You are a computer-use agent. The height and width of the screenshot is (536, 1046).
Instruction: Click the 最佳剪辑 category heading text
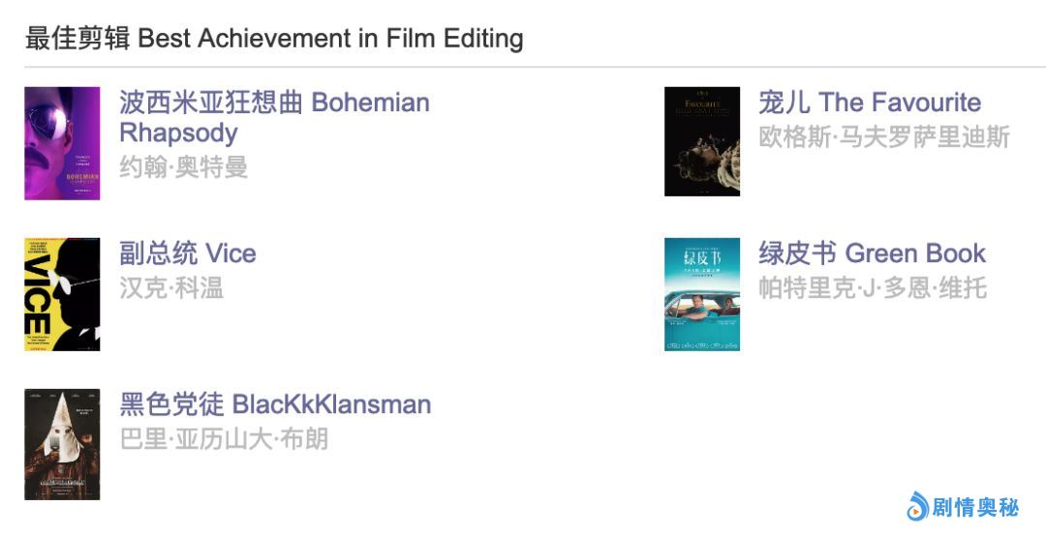(x=77, y=39)
